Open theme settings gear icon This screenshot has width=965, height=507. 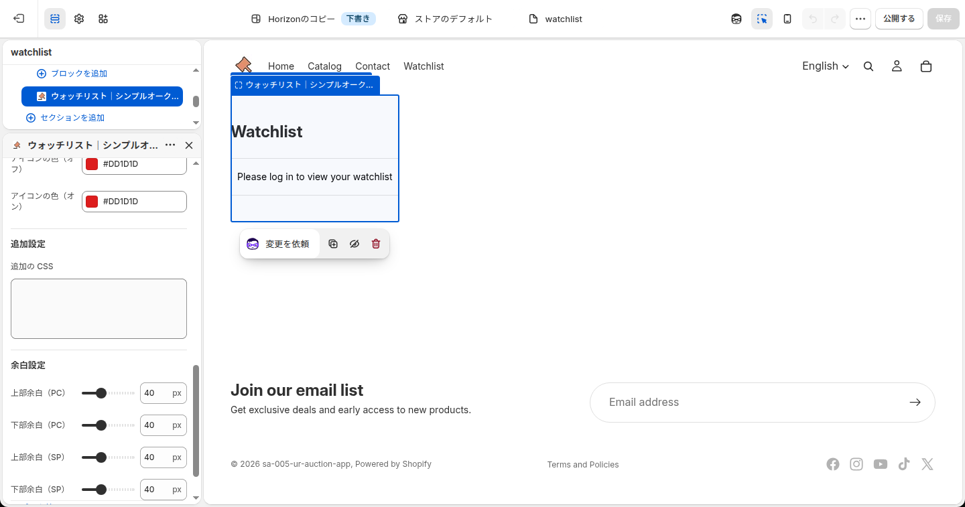(x=79, y=19)
